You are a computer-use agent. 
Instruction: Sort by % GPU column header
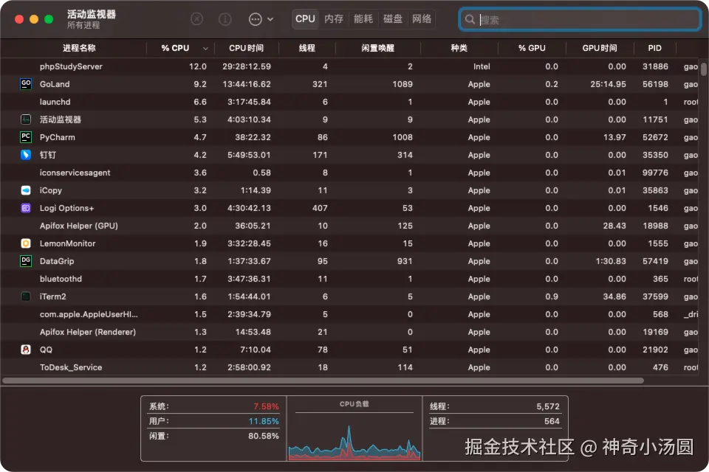click(x=532, y=48)
